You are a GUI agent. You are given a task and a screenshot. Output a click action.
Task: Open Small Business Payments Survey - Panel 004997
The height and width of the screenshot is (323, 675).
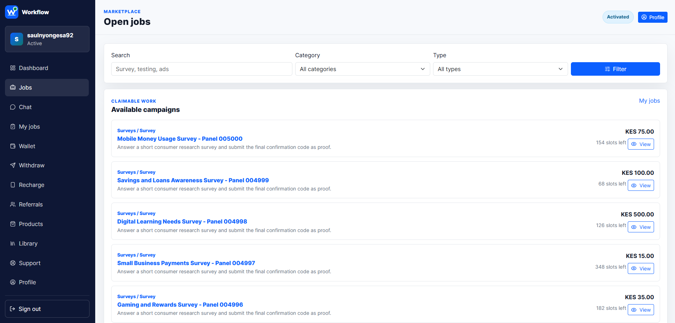[186, 263]
